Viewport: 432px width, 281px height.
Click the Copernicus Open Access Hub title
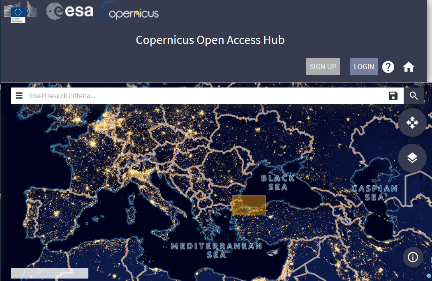coord(210,40)
